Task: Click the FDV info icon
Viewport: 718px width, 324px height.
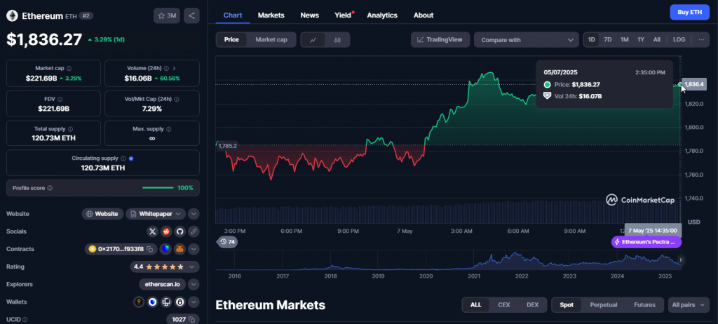Action: click(x=60, y=99)
